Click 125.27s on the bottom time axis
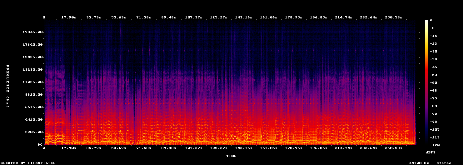The width and height of the screenshot is (463, 165). click(219, 148)
